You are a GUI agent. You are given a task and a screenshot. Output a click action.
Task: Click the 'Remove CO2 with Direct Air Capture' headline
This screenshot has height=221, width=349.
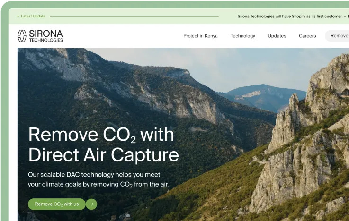tap(104, 144)
